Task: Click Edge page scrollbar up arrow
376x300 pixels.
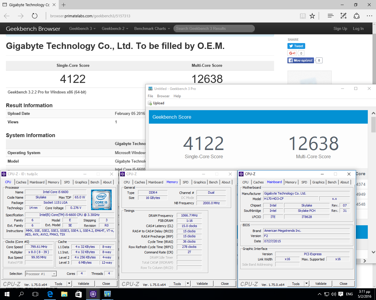Action: 374,25
